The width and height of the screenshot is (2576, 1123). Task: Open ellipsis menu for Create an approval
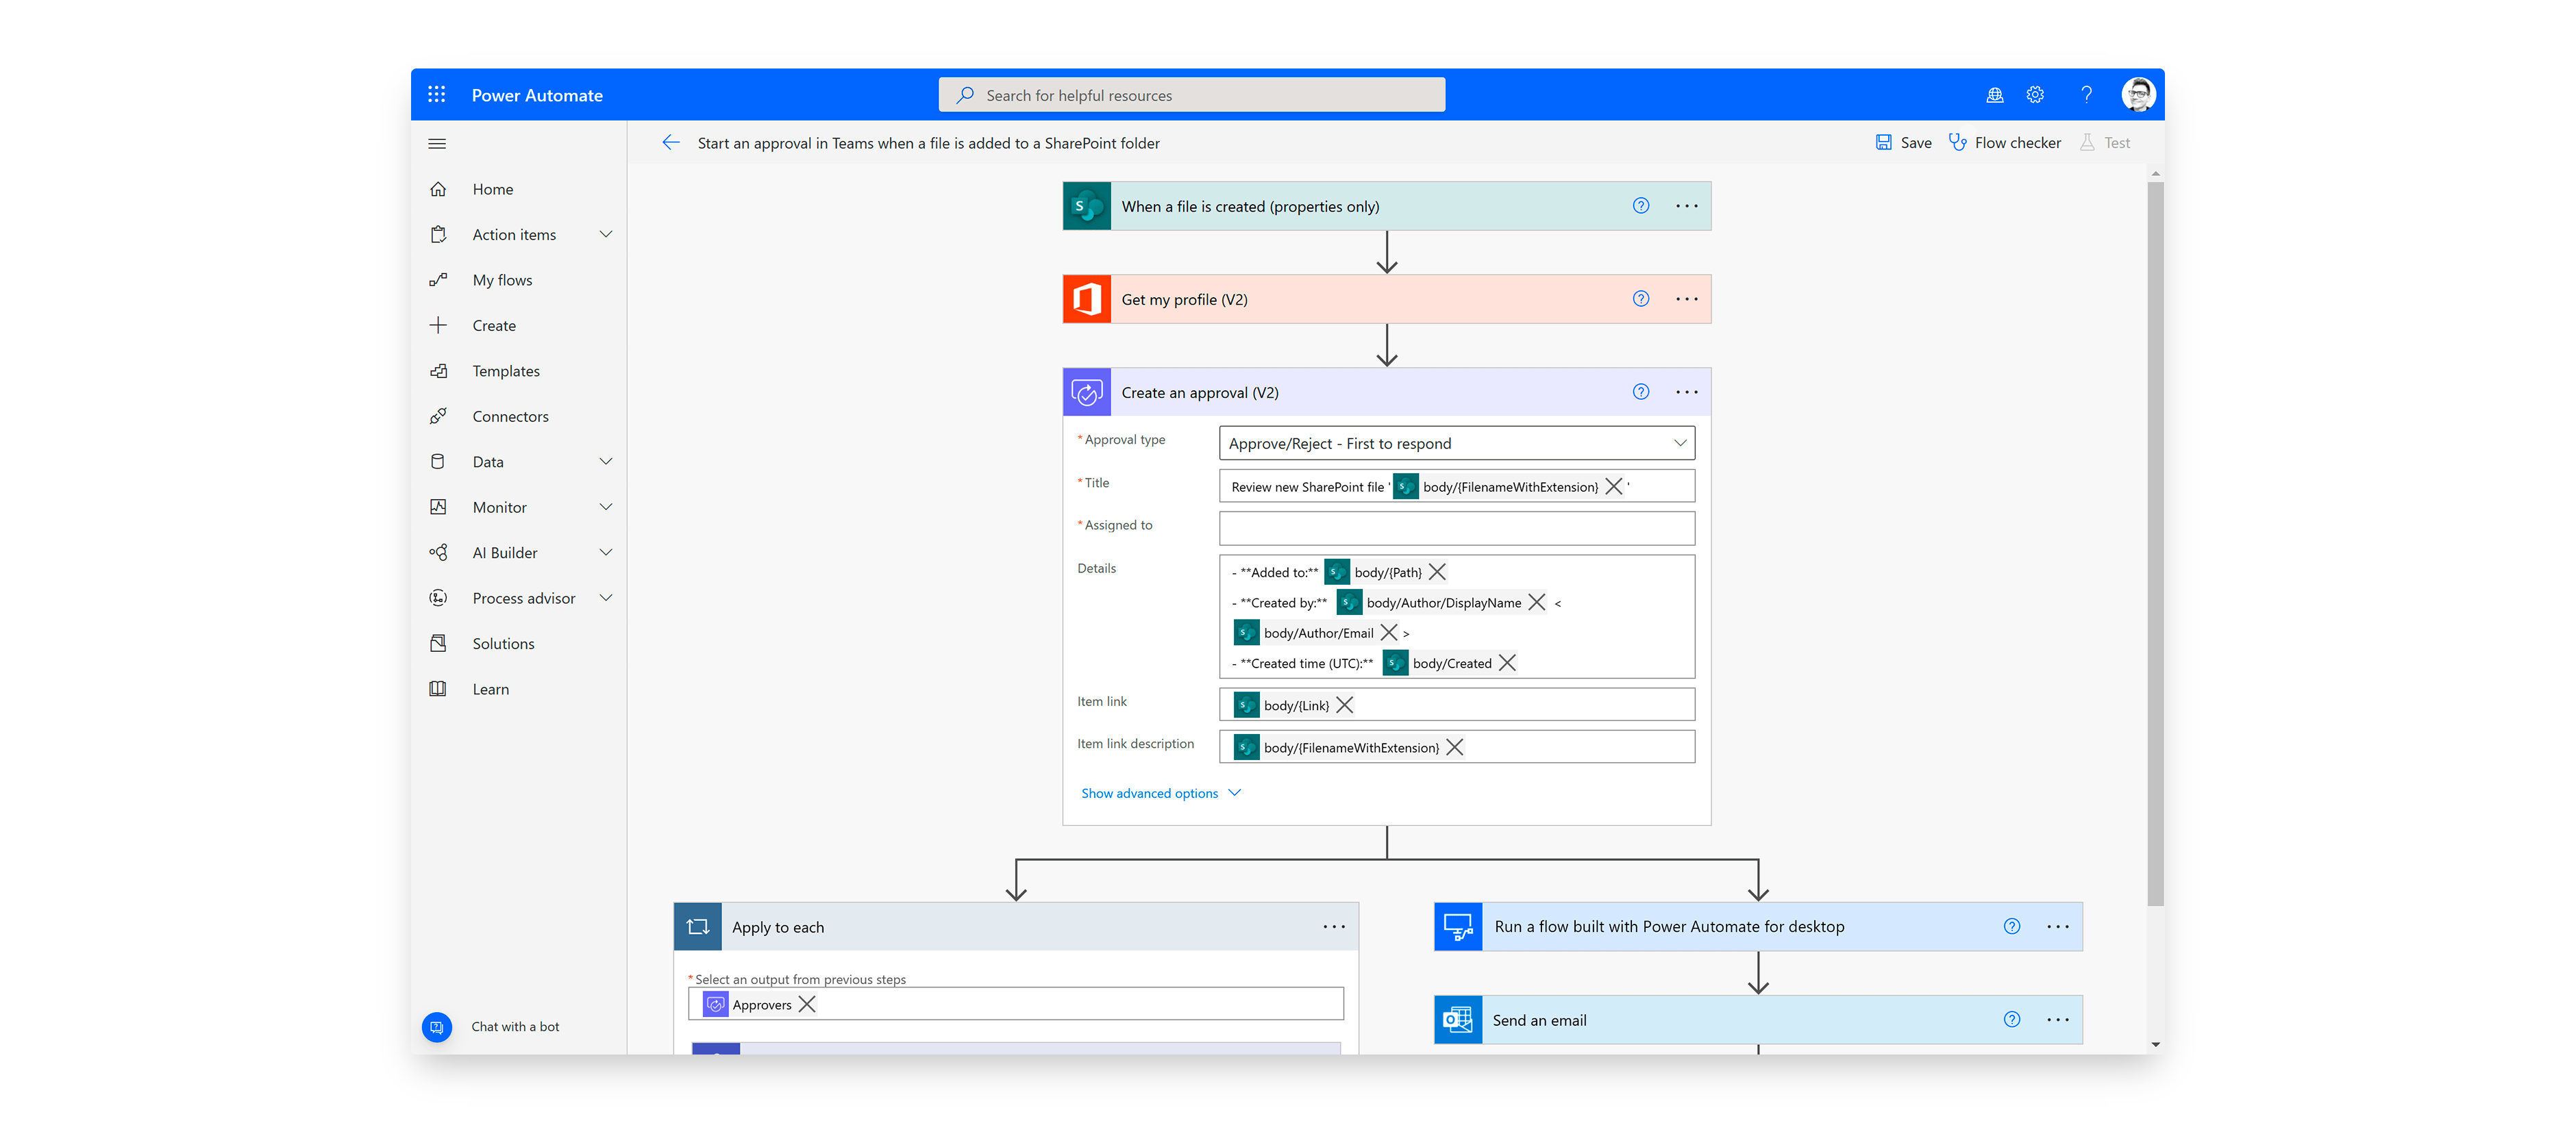1687,392
